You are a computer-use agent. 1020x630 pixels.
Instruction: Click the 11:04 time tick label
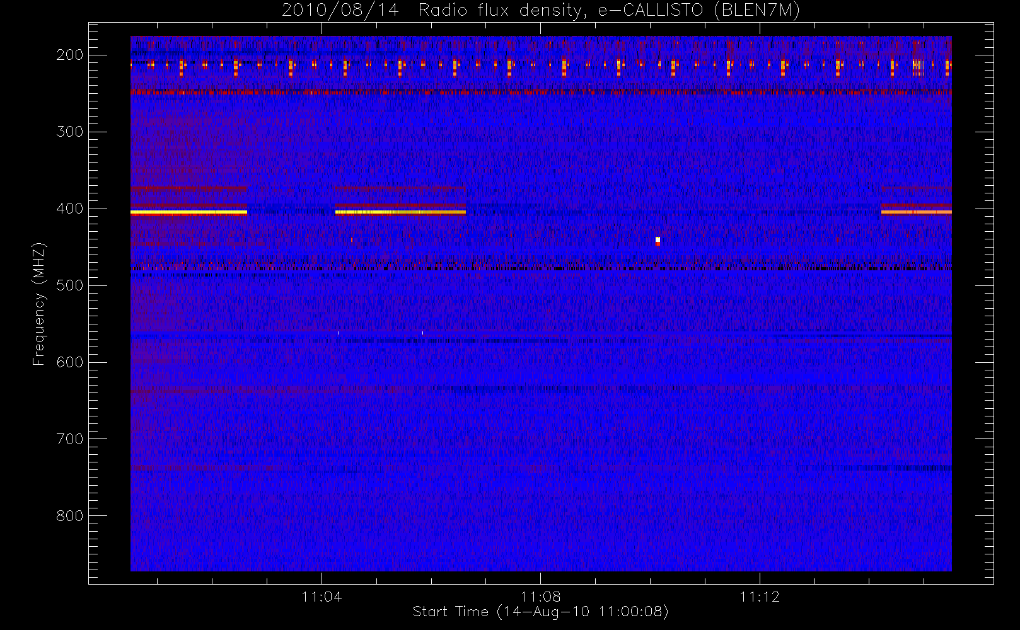(x=322, y=597)
